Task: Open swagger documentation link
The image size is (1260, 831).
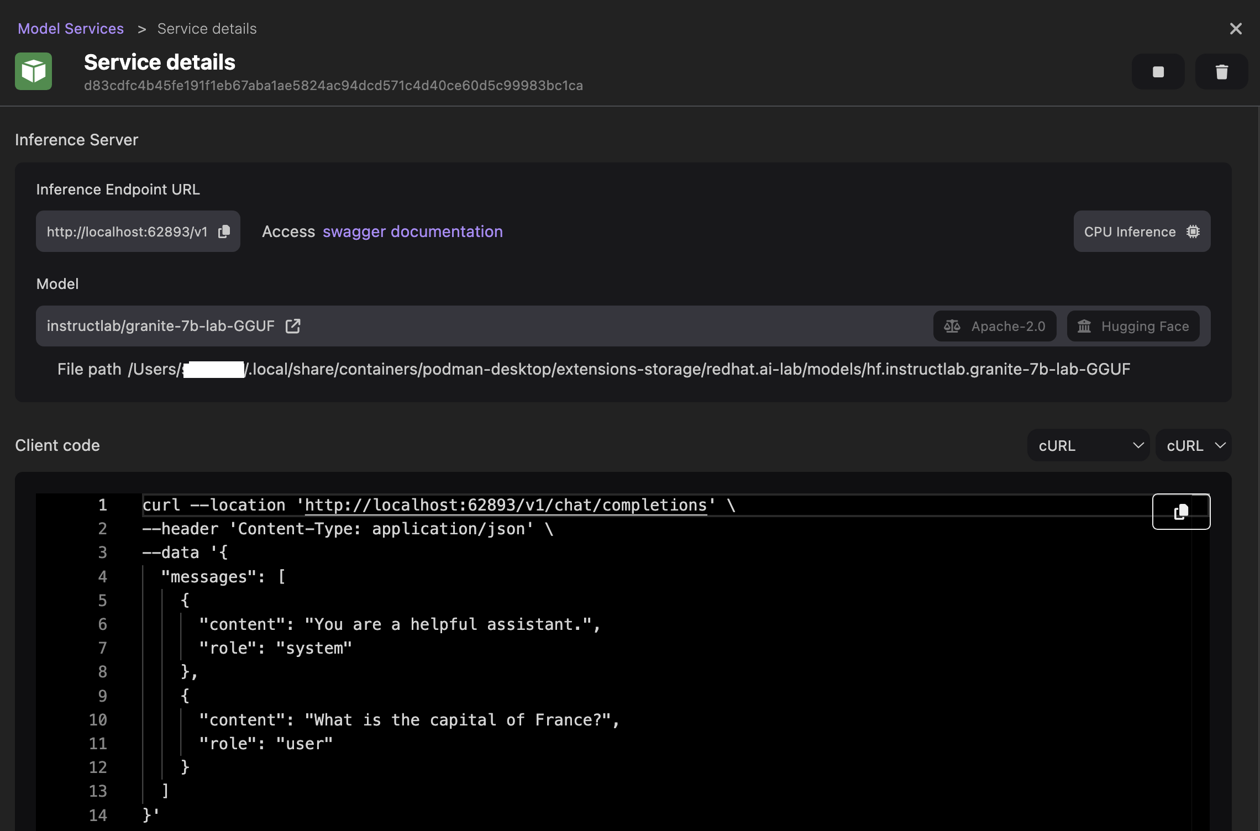Action: click(x=413, y=232)
